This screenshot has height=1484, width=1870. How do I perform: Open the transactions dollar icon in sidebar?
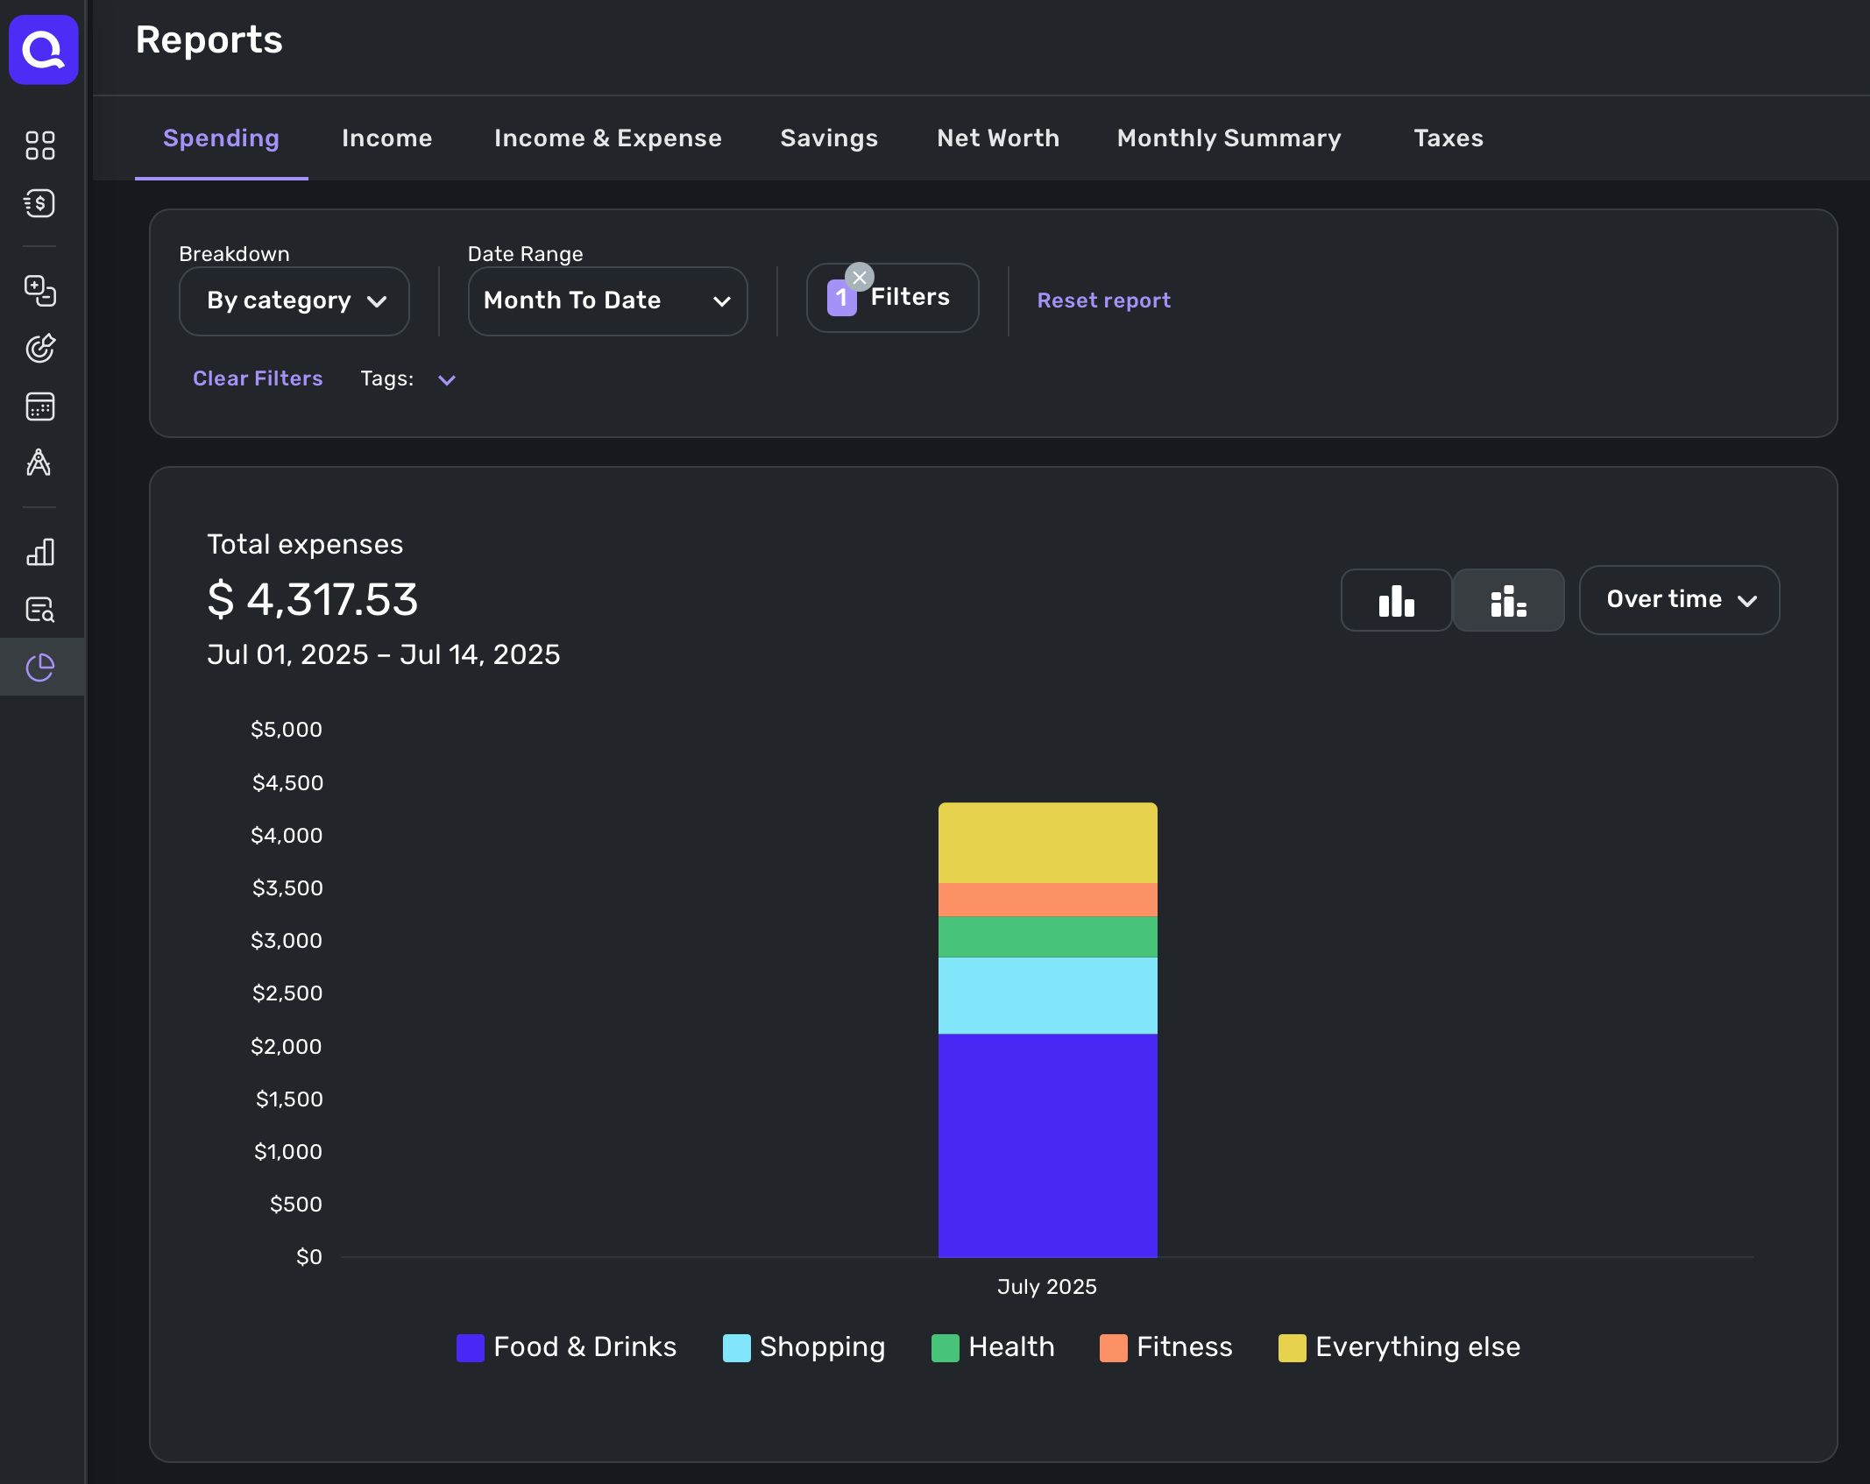[x=40, y=203]
